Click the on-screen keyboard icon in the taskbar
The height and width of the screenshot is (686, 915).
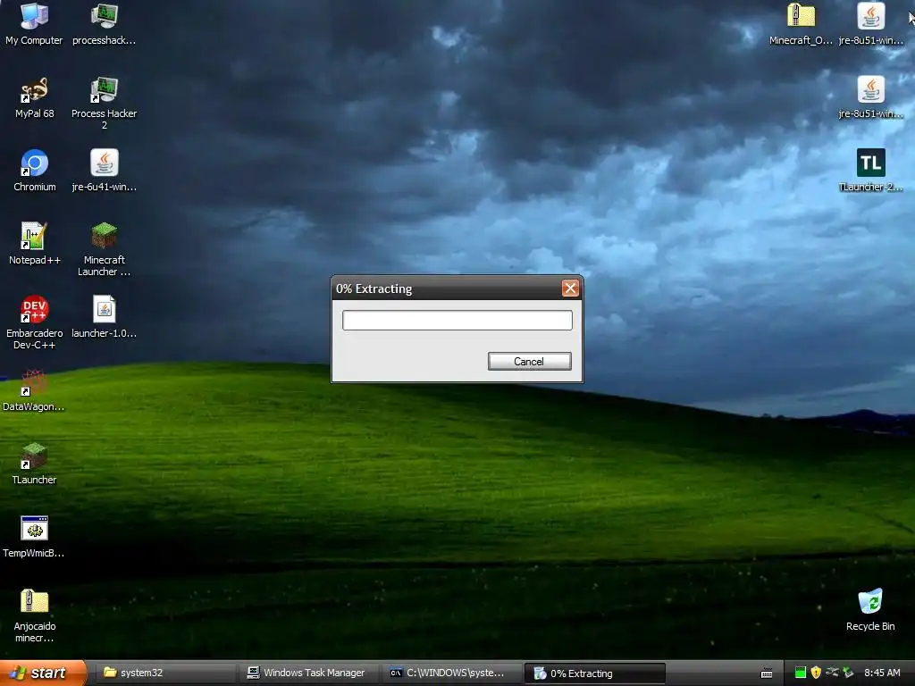(767, 673)
